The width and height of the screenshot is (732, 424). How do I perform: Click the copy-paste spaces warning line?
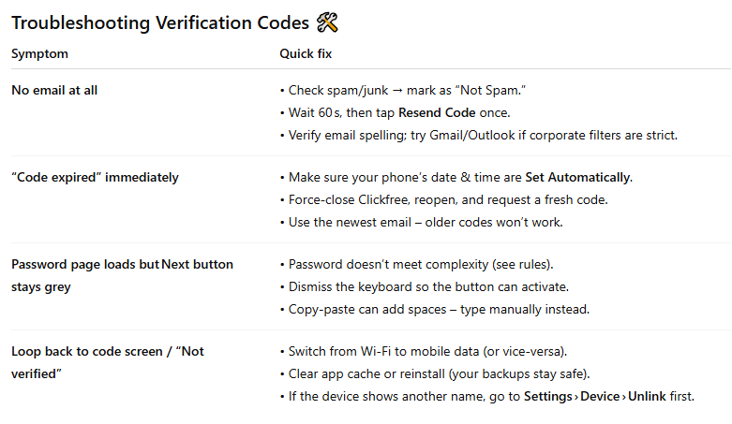(x=435, y=309)
